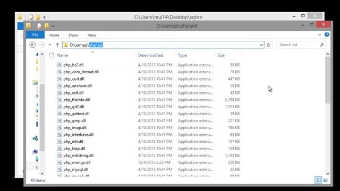Click the Properties icon in the sqlsrv window toolbar
This screenshot has width=340, height=191.
coord(31,17)
